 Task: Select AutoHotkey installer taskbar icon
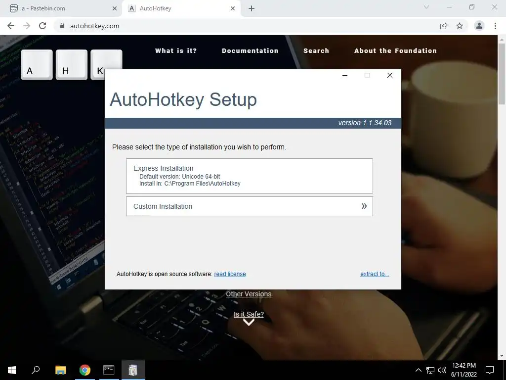[x=133, y=370]
